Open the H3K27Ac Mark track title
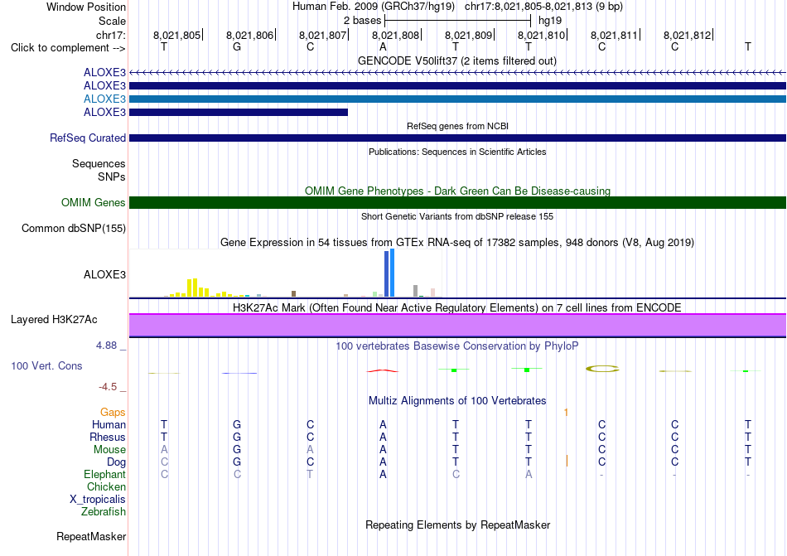The image size is (787, 556). pyautogui.click(x=457, y=307)
